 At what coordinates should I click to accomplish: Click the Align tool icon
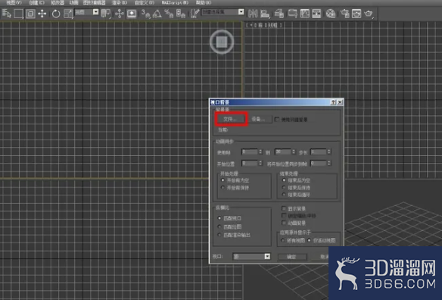click(x=265, y=14)
